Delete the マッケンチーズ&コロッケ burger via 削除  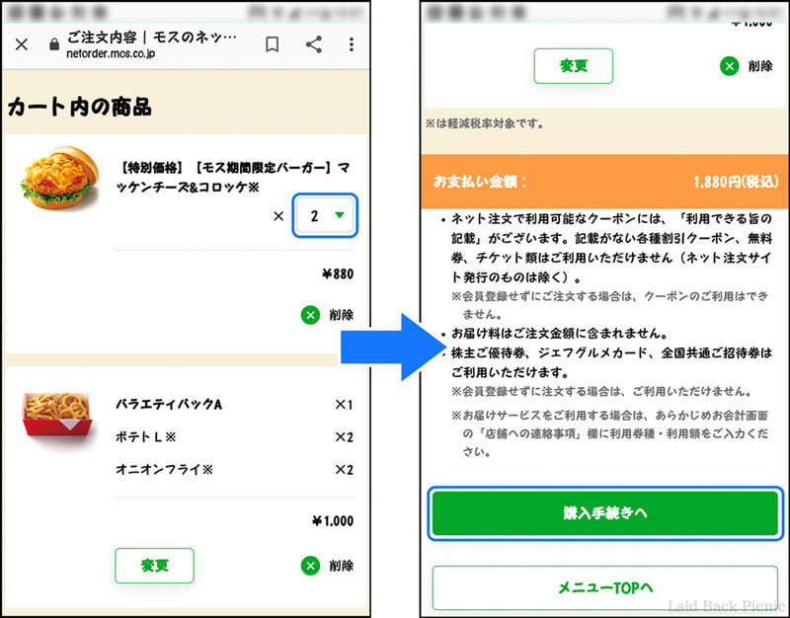click(327, 315)
